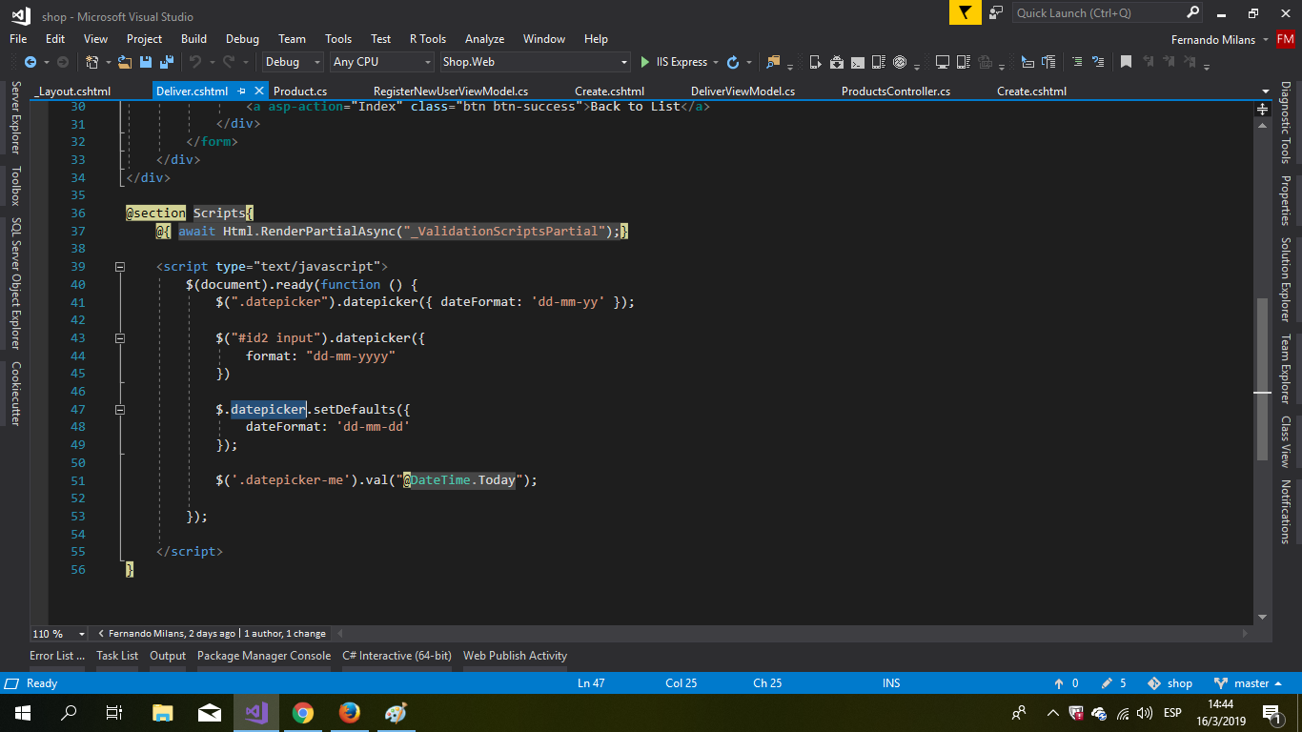The width and height of the screenshot is (1302, 732).
Task: Save the current file with the Save icon
Action: pos(146,62)
